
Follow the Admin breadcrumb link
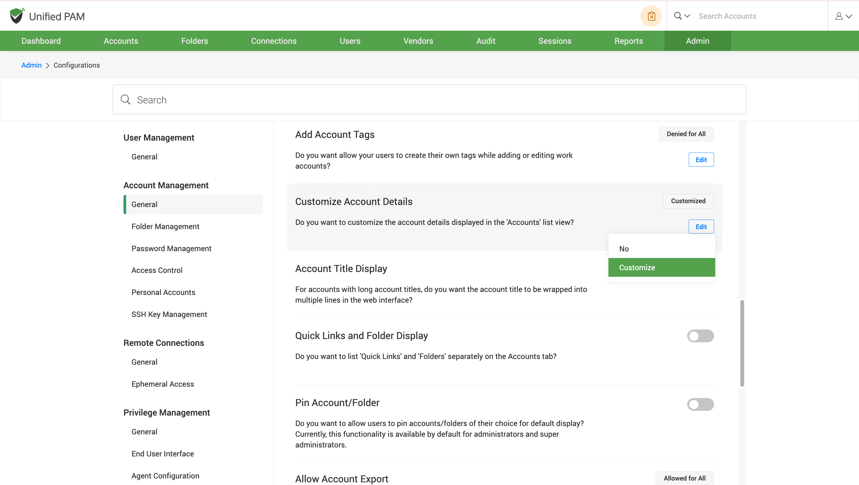[31, 65]
